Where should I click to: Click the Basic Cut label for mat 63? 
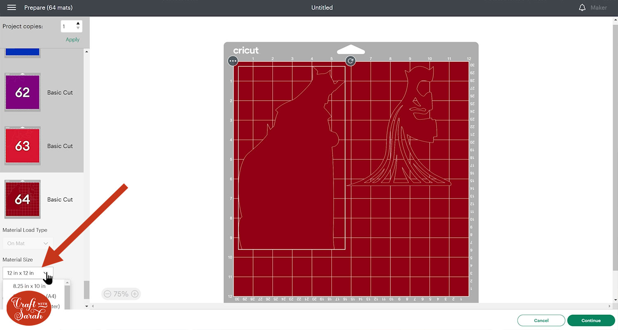tap(60, 146)
